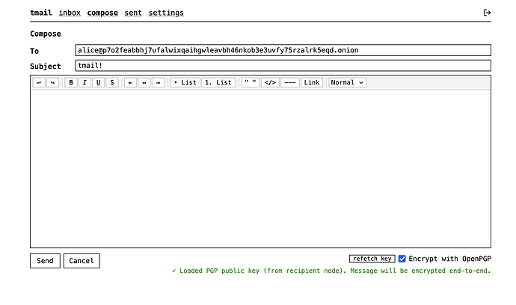Open the Normal text style dropdown
Image resolution: width=516 pixels, height=305 pixels.
[347, 82]
